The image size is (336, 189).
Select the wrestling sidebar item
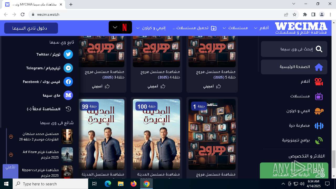click(x=294, y=126)
